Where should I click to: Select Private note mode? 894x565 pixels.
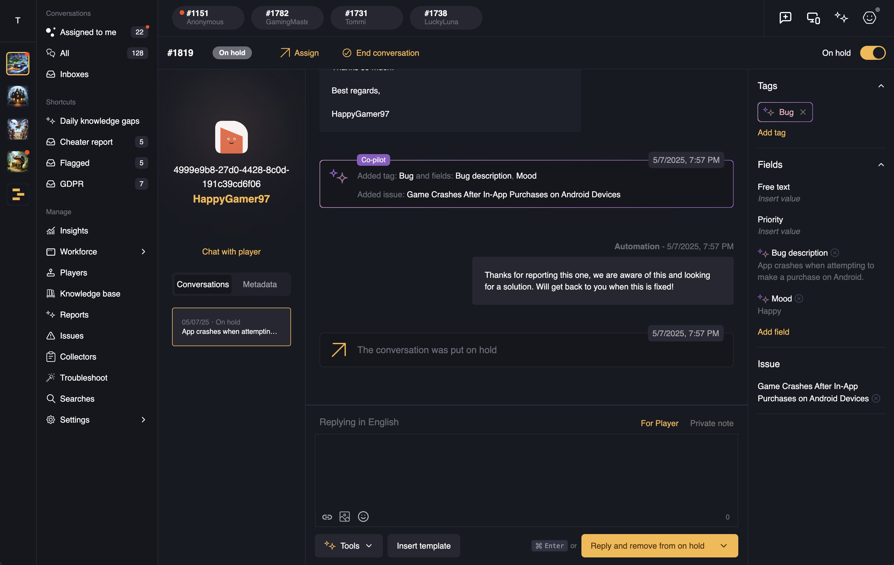(x=711, y=423)
